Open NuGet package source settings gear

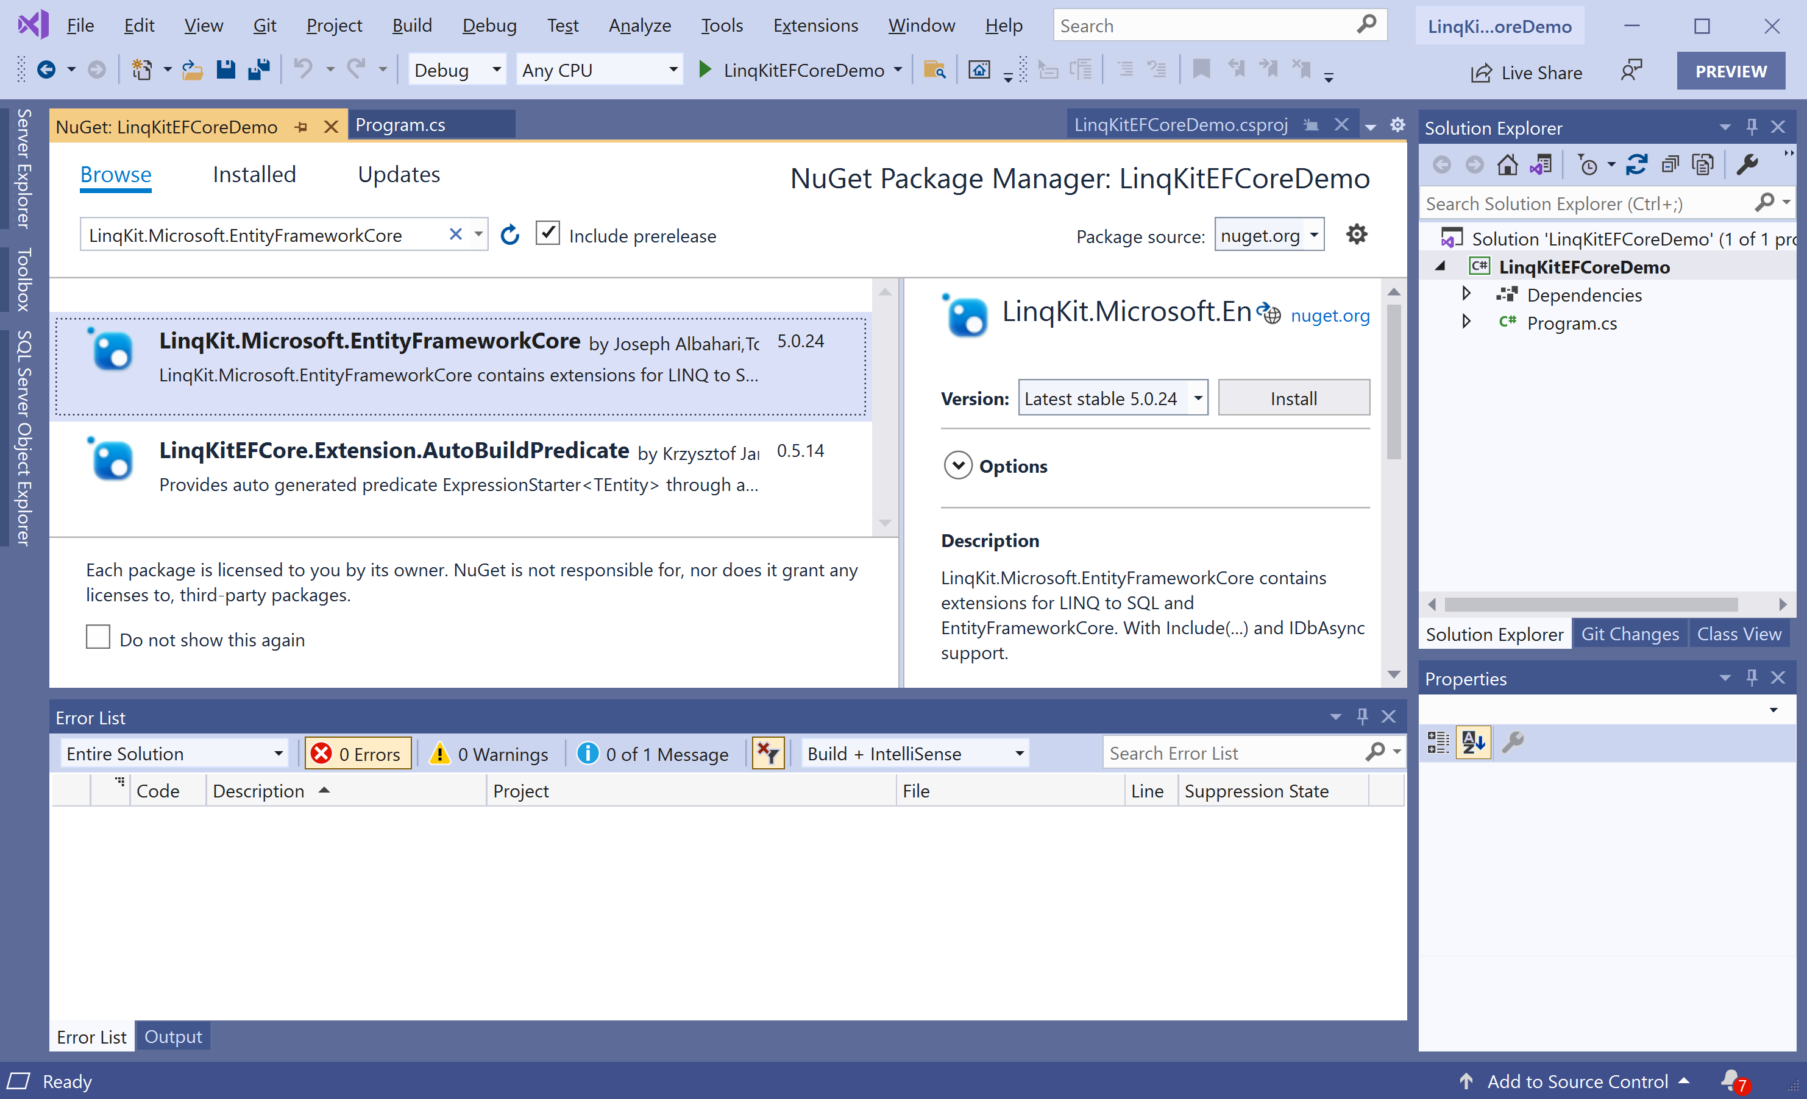click(x=1356, y=235)
